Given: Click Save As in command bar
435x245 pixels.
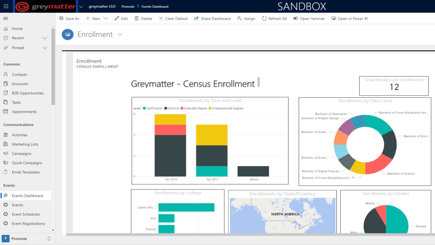Looking at the screenshot, I should coord(69,18).
